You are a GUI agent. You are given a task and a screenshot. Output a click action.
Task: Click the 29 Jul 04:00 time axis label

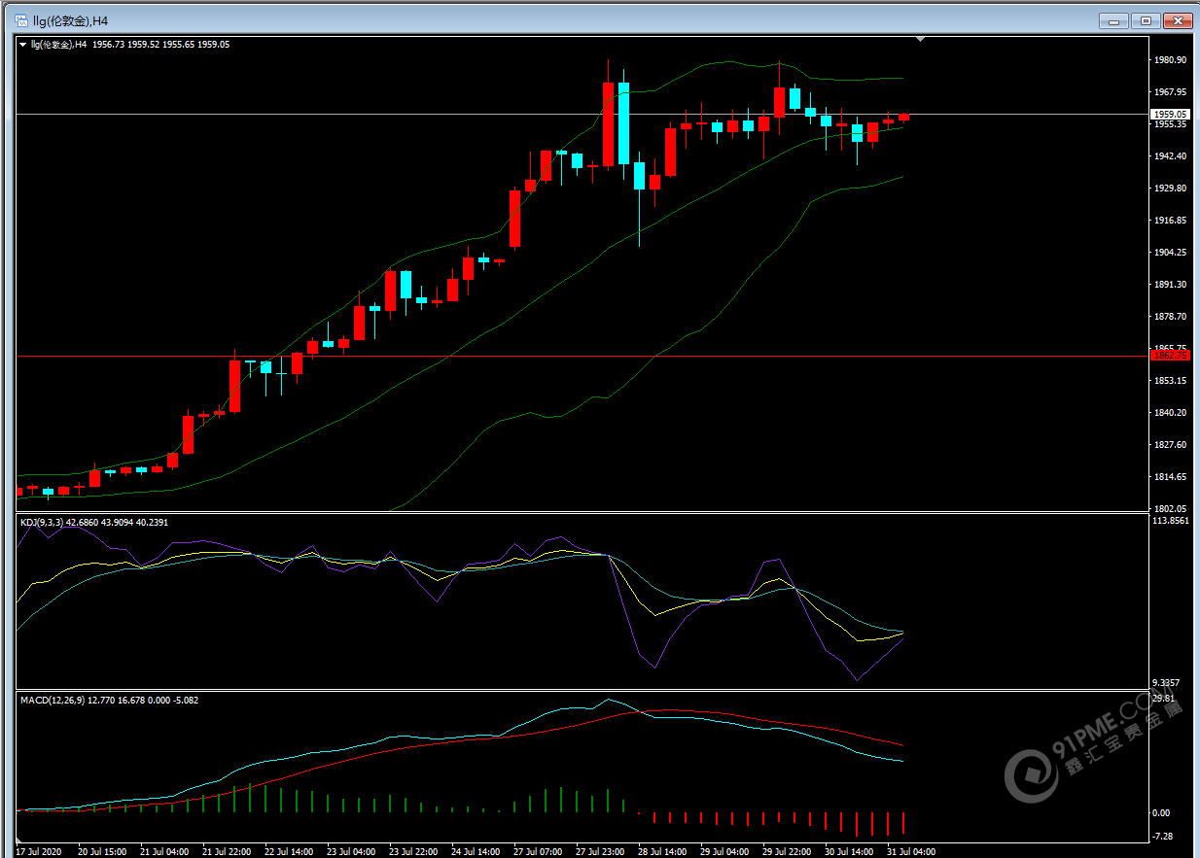[x=724, y=852]
